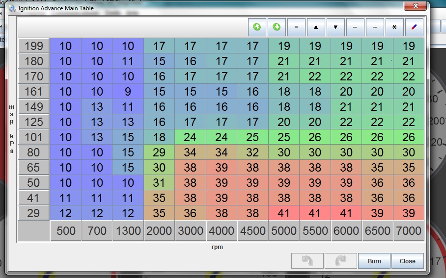Select cell 13 at 149 kPa, 700 rpm
The image size is (446, 278).
pyautogui.click(x=97, y=107)
